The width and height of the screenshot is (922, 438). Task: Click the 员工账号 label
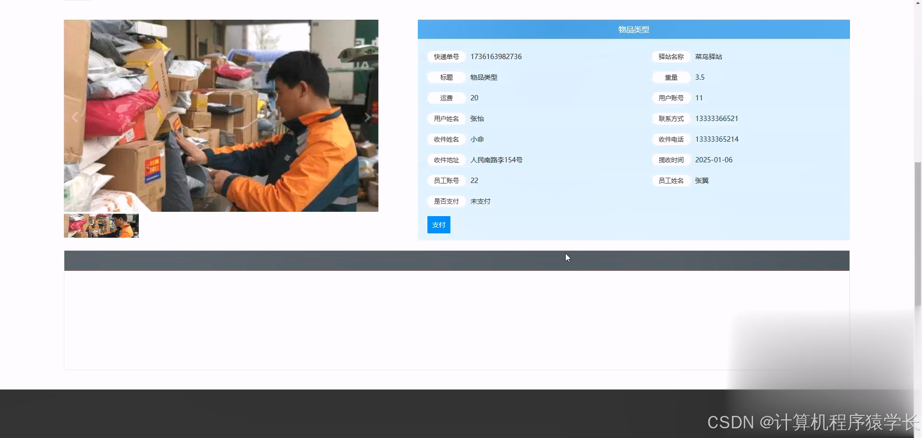(x=446, y=181)
